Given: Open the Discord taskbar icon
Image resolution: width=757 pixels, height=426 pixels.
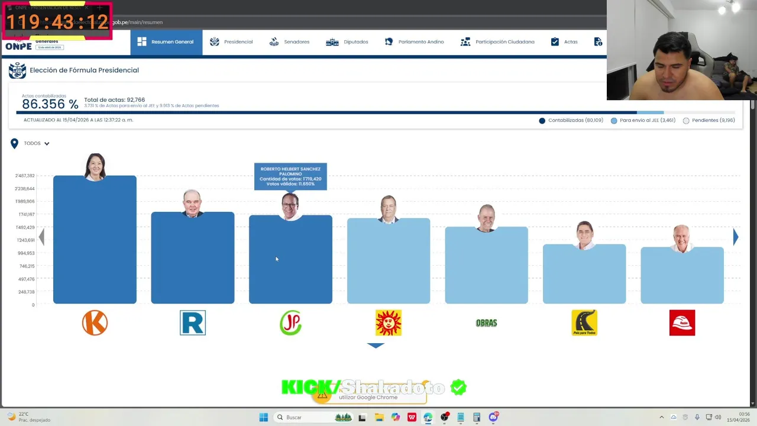Looking at the screenshot, I should pyautogui.click(x=493, y=417).
